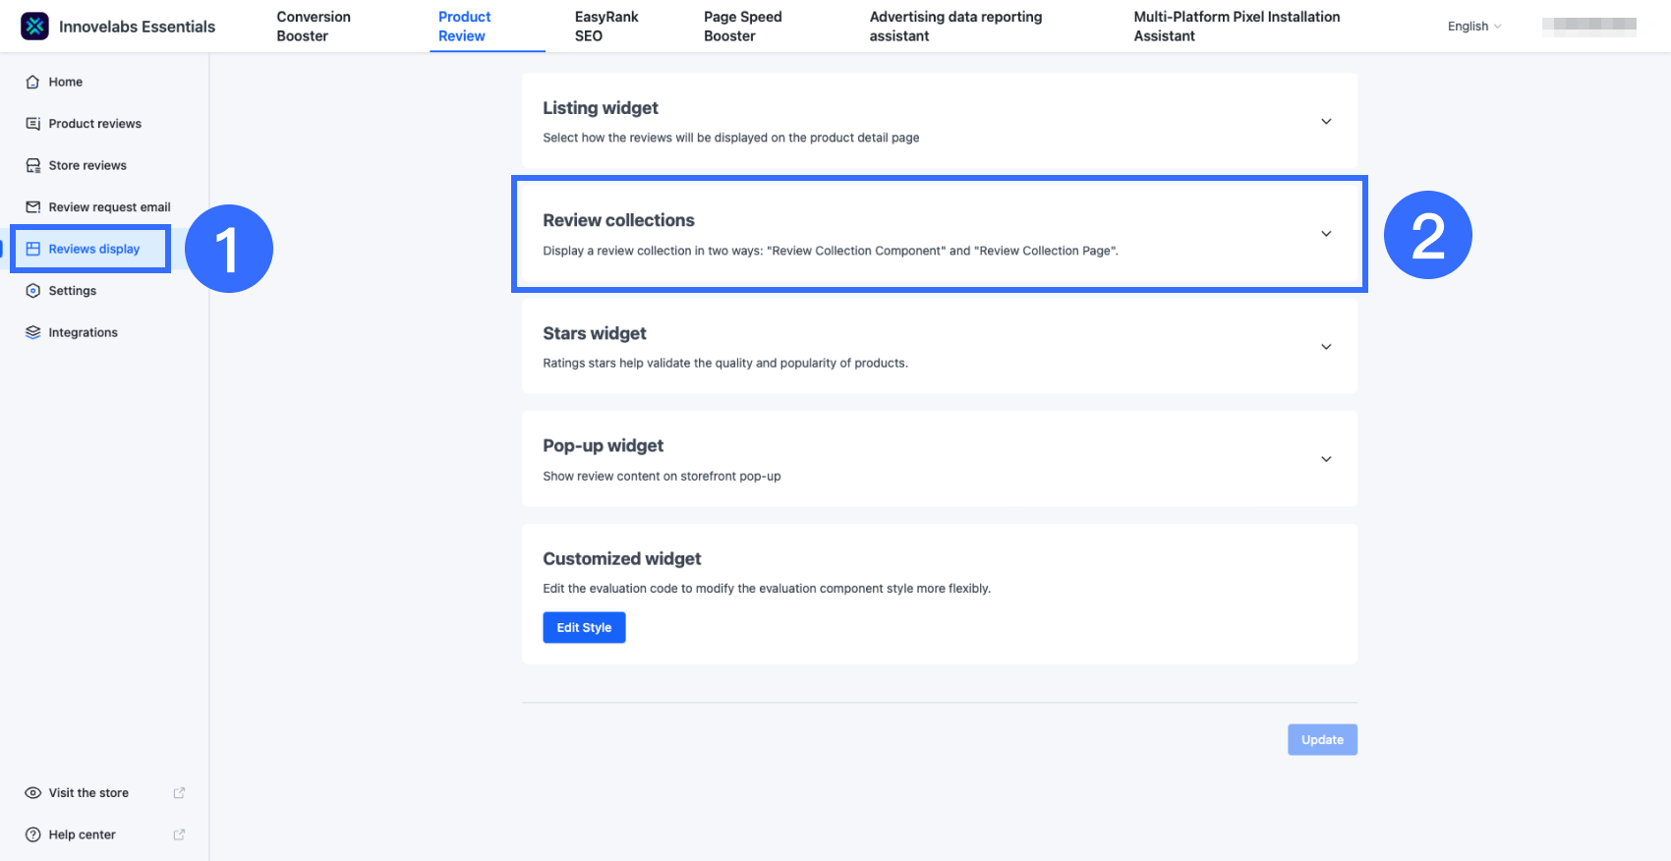Open the English language dropdown
The image size is (1671, 861).
tap(1473, 27)
